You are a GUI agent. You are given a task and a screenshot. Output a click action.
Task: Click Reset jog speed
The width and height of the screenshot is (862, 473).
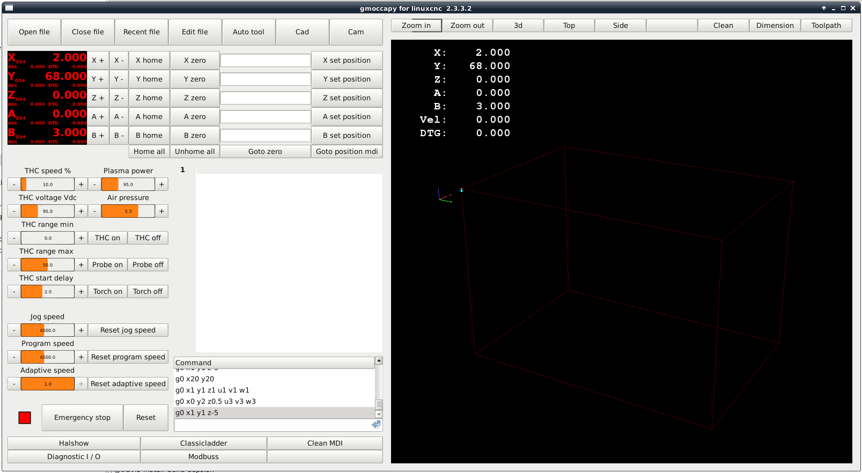[x=128, y=330]
